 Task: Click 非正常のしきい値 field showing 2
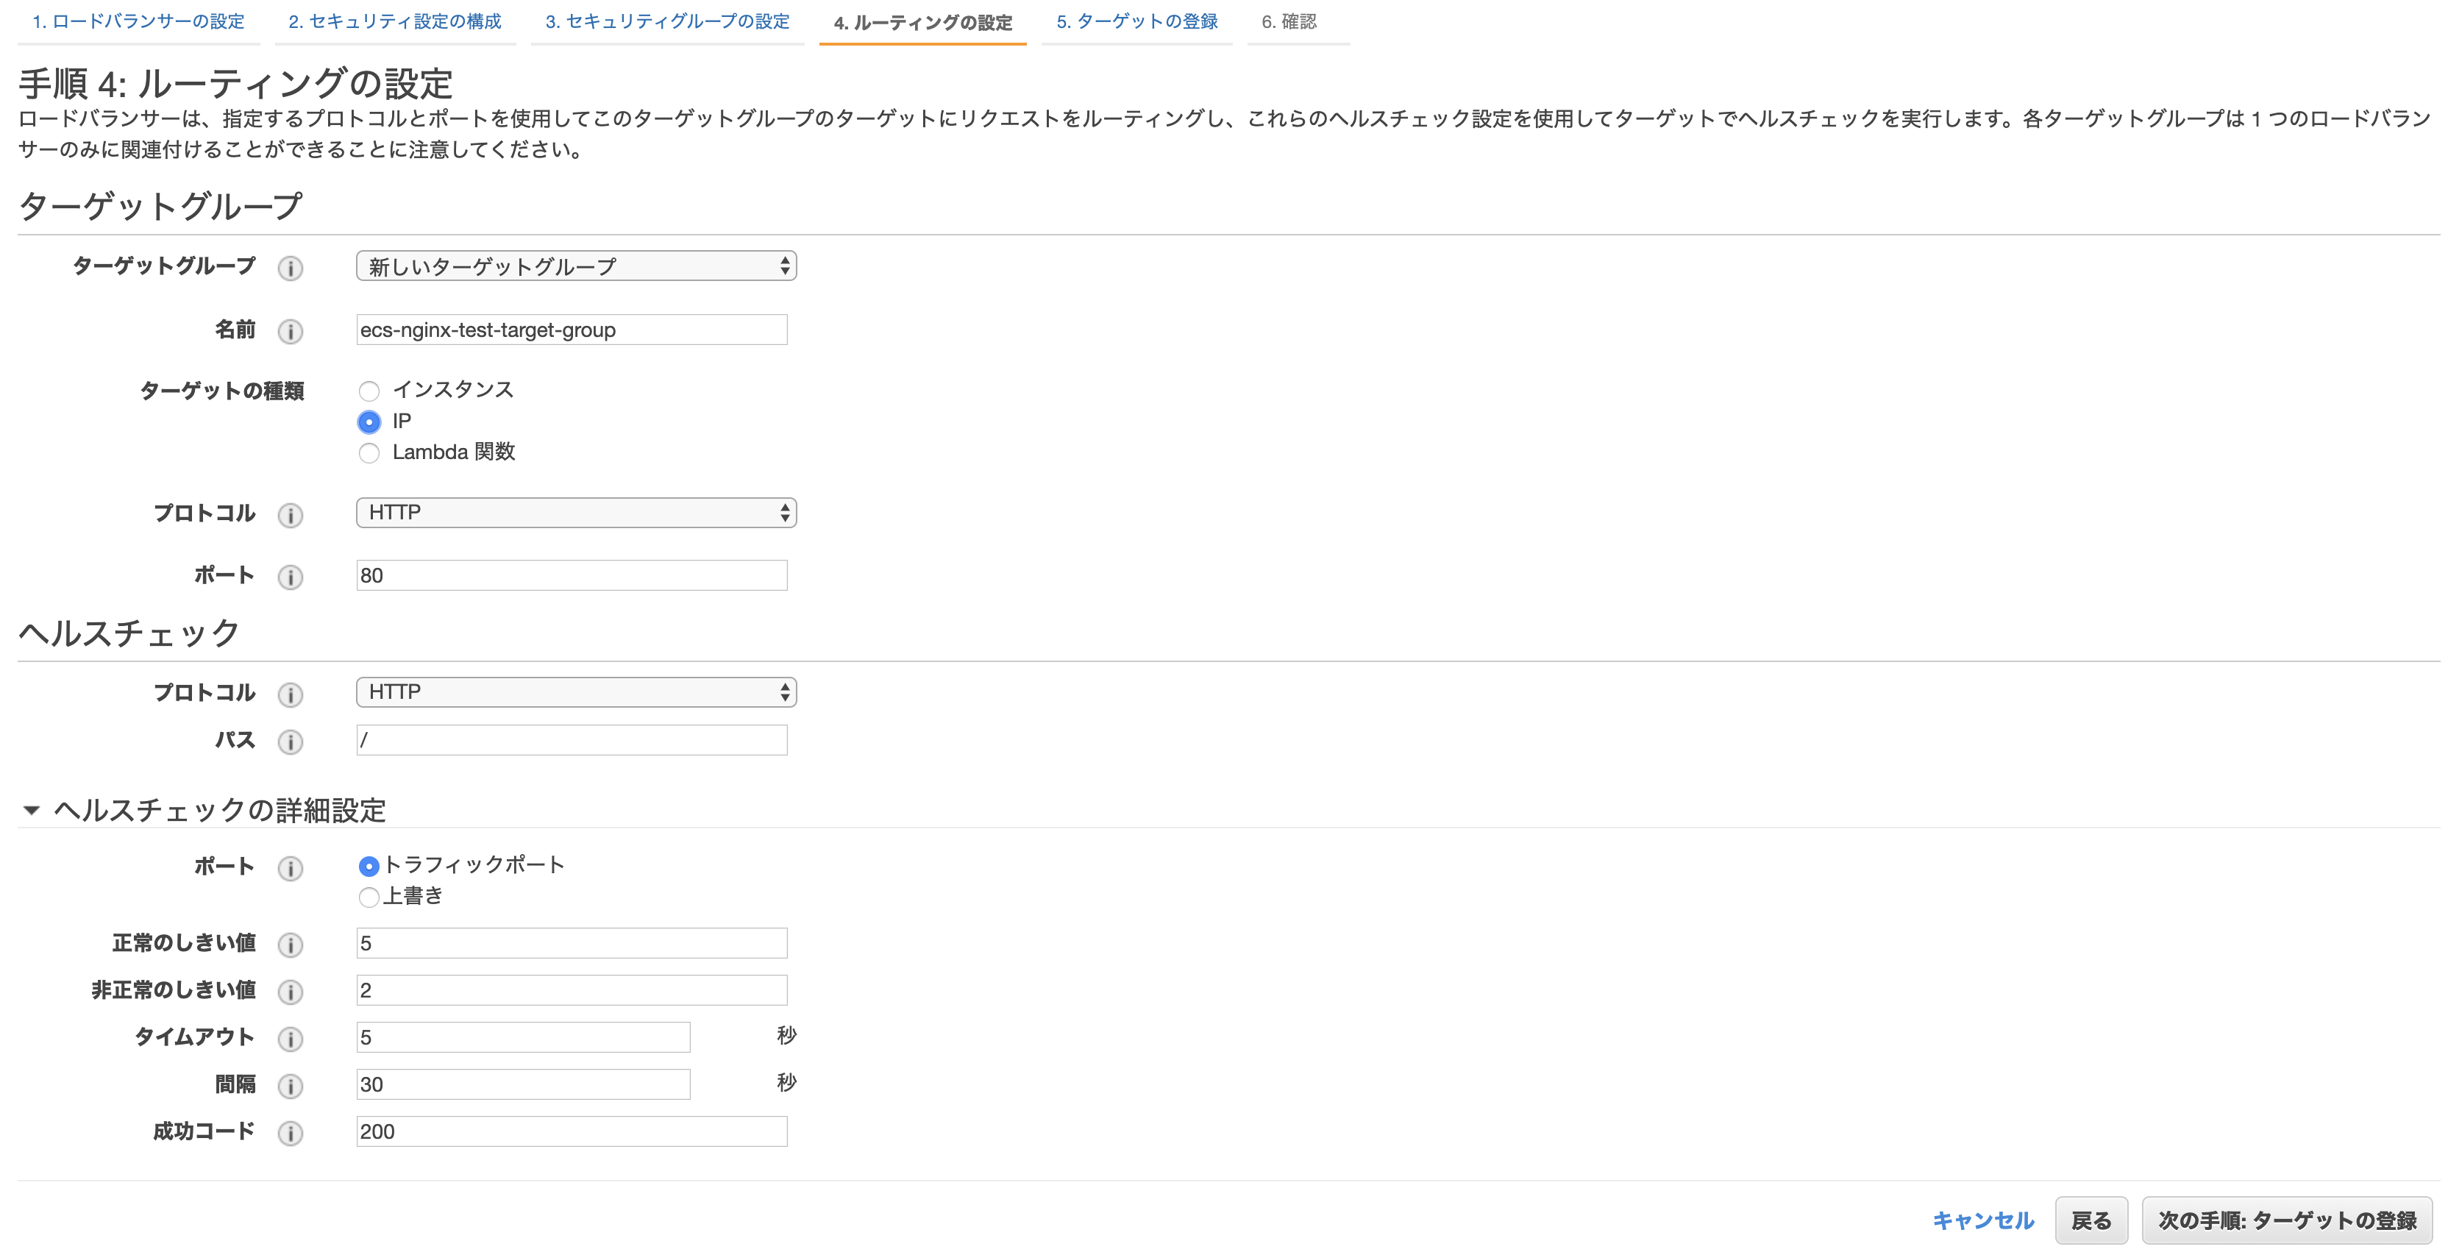[572, 991]
